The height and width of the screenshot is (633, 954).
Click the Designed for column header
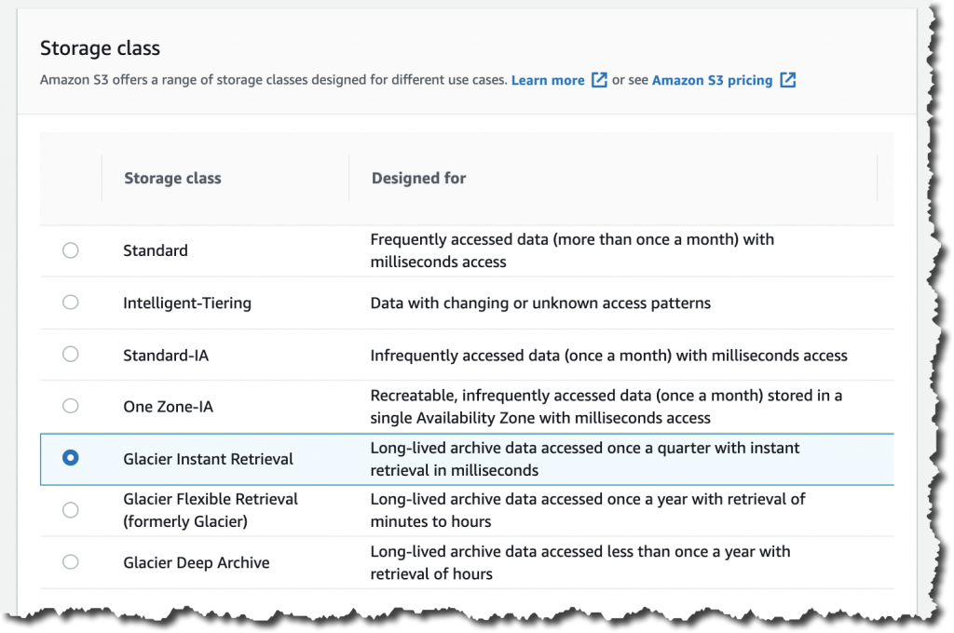[x=418, y=178]
